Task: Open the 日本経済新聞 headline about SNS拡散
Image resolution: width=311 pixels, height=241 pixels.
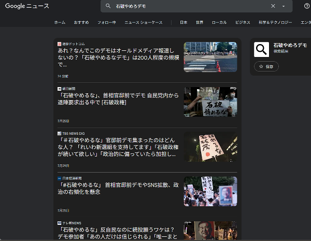Action: coord(119,188)
